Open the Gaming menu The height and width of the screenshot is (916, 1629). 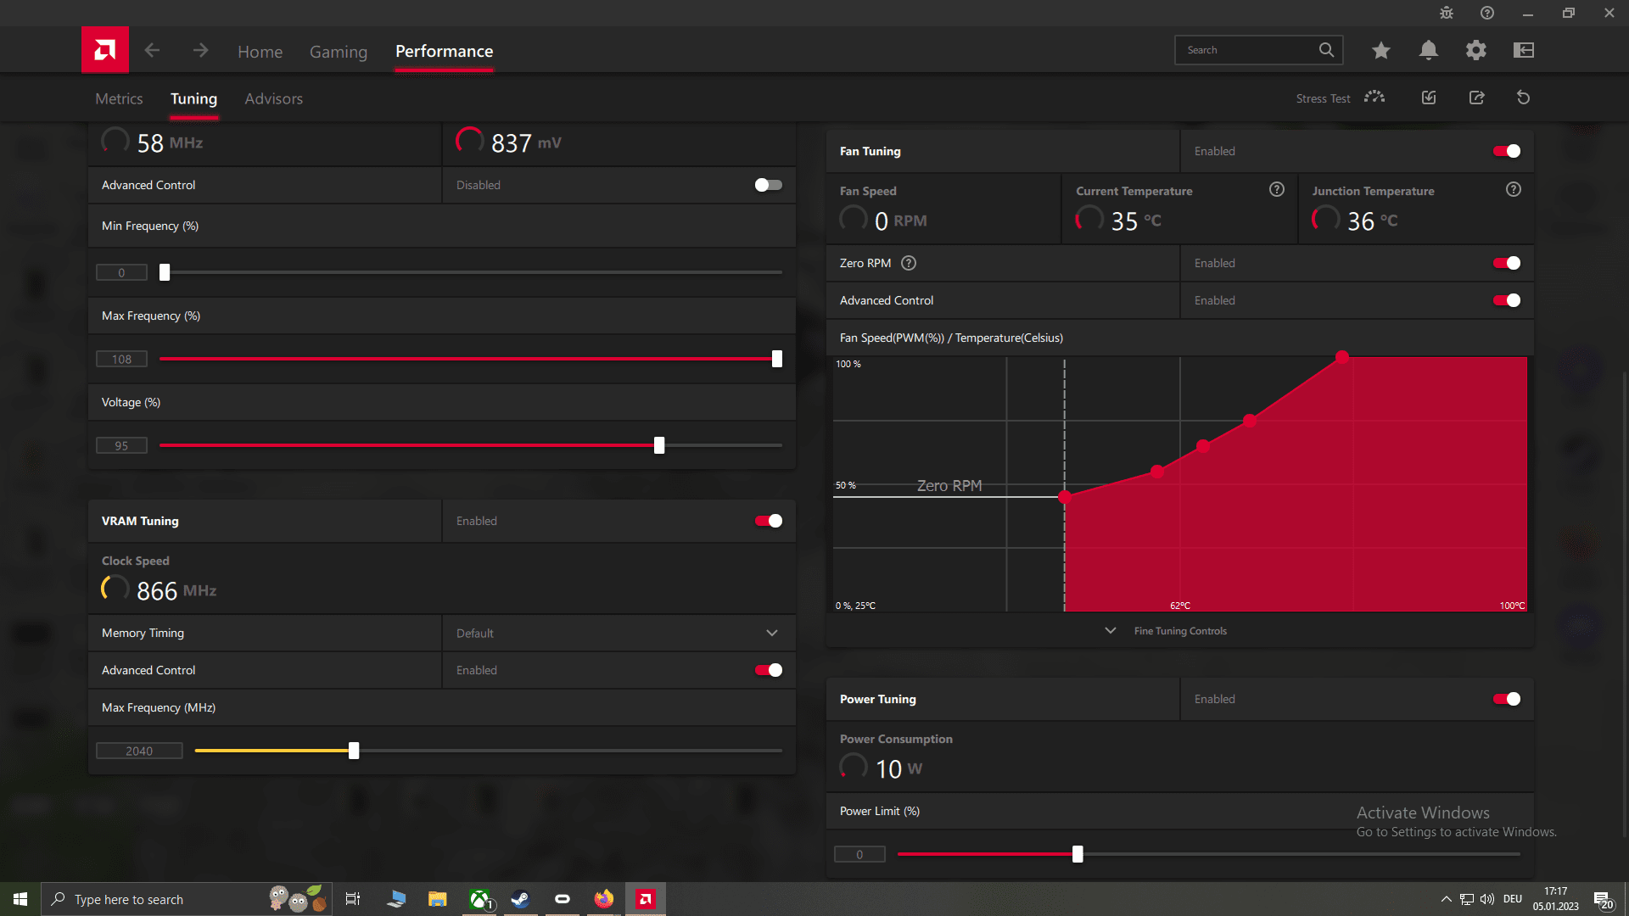[x=338, y=52]
